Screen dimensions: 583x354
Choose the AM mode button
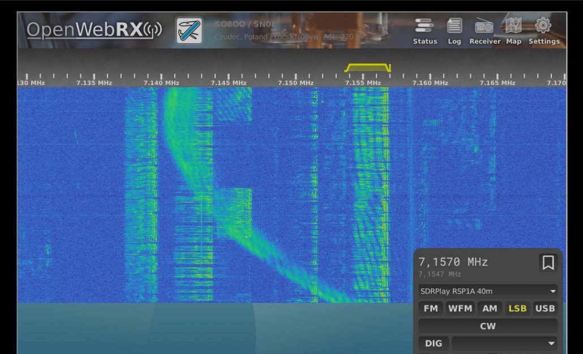tap(490, 309)
